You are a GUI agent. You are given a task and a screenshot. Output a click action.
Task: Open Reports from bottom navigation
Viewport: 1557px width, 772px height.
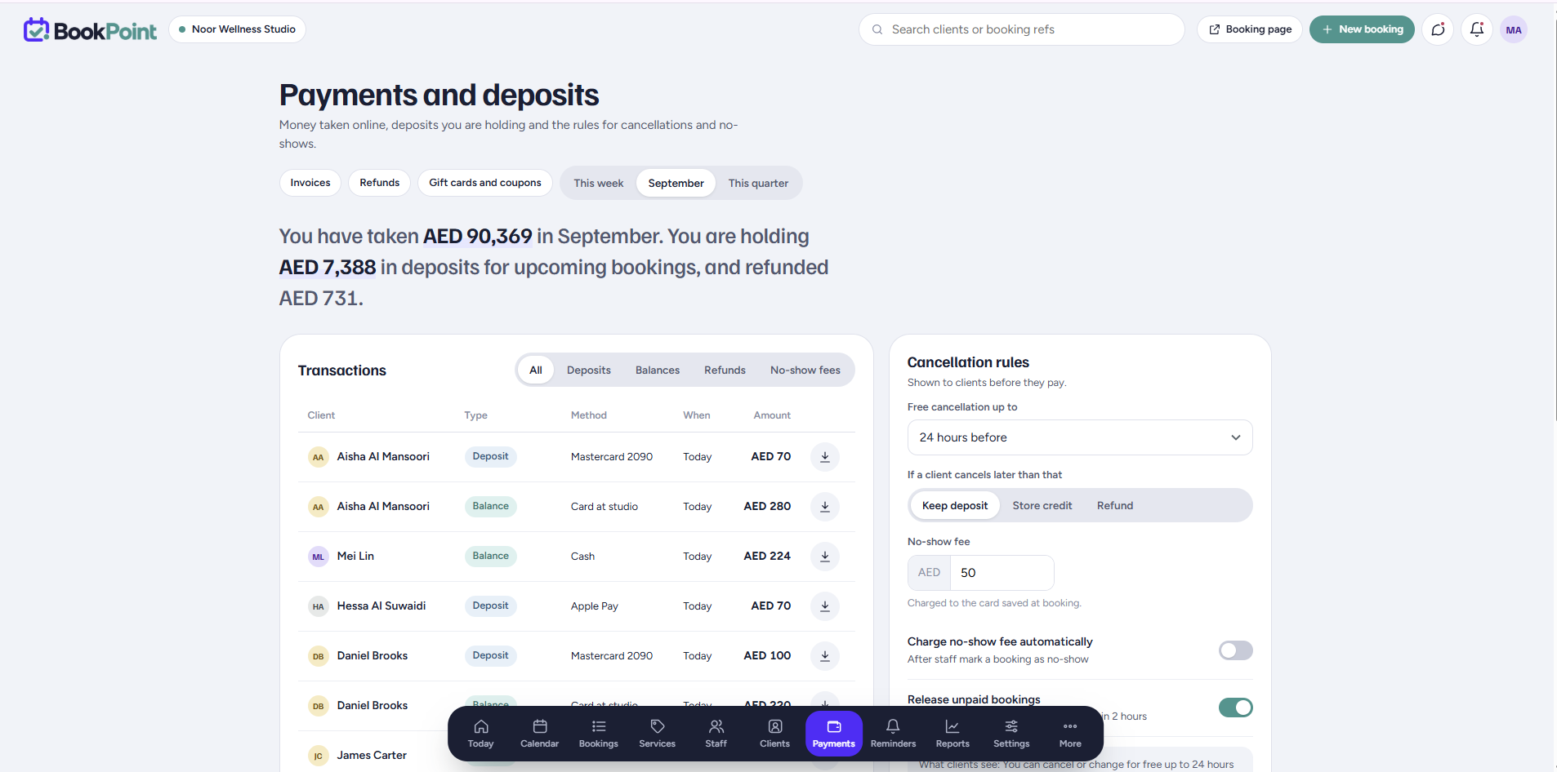(952, 734)
